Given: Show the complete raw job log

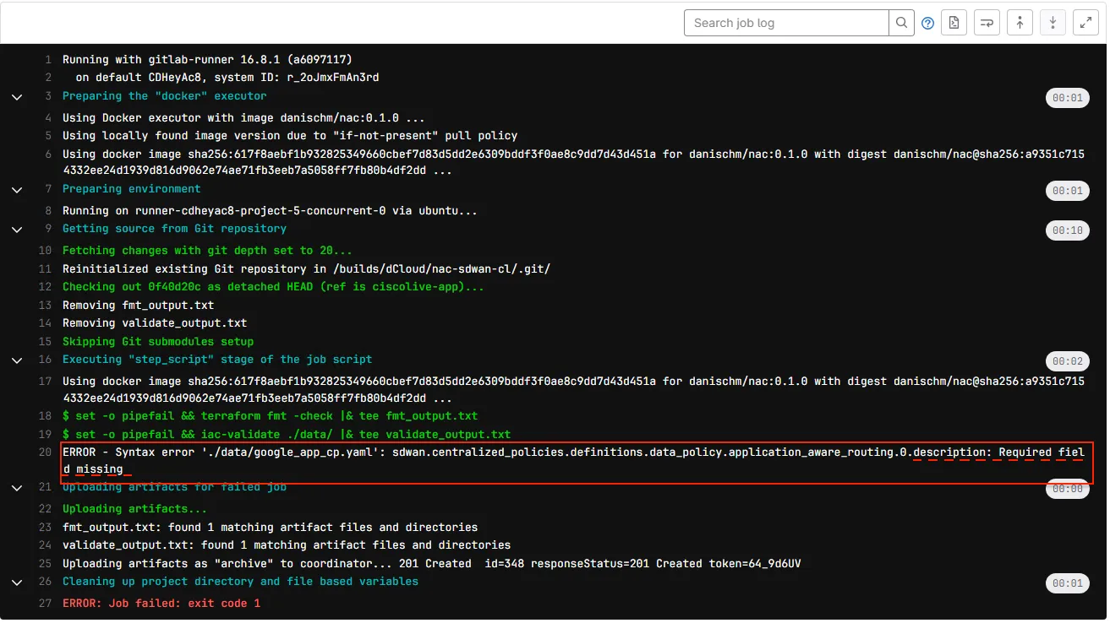Looking at the screenshot, I should (x=954, y=22).
